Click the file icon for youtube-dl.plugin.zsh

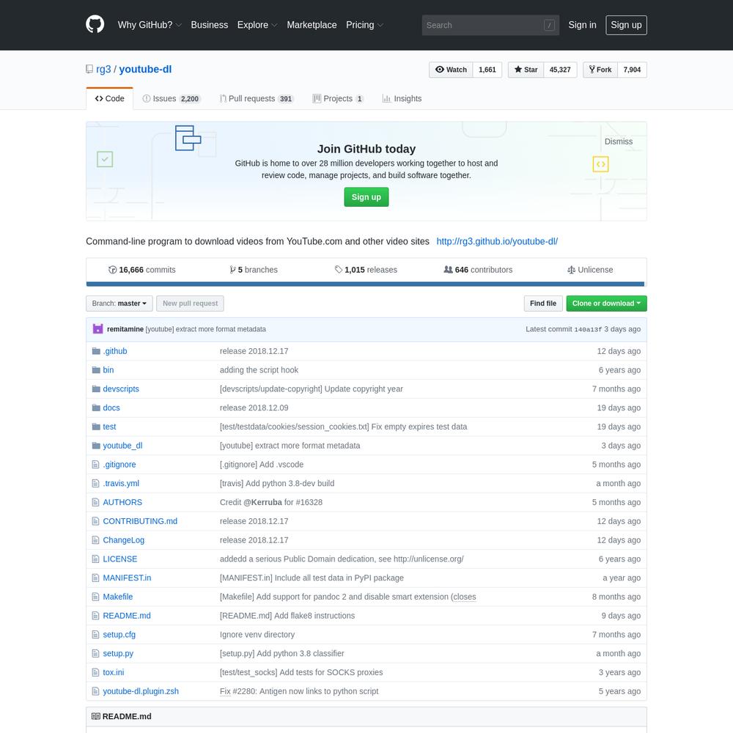96,691
